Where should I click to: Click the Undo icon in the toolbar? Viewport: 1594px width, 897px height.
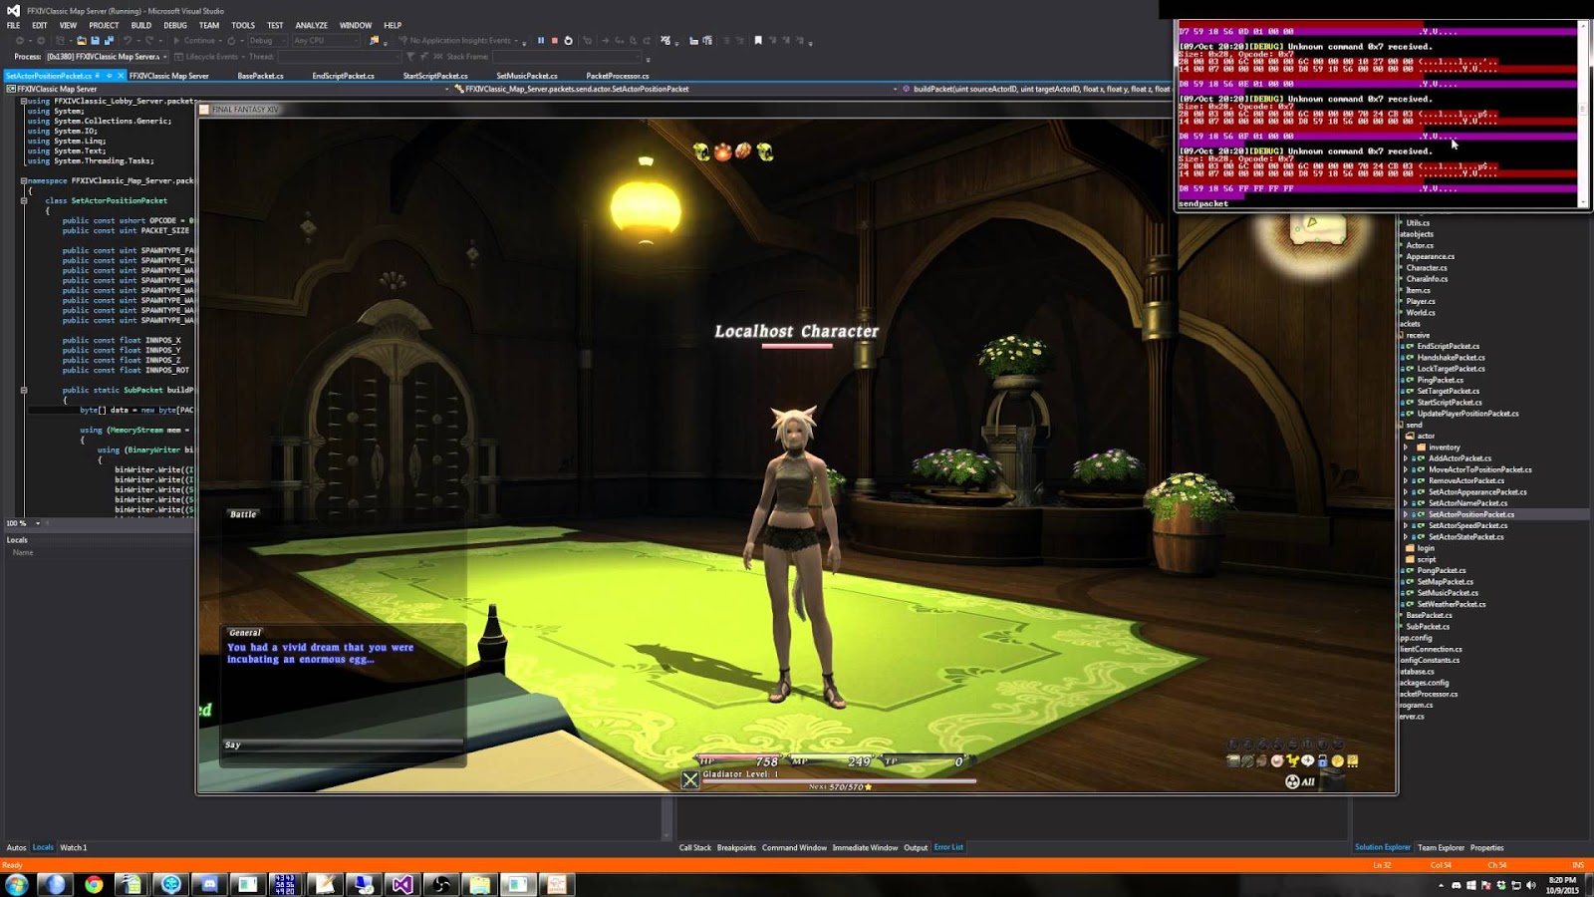129,41
